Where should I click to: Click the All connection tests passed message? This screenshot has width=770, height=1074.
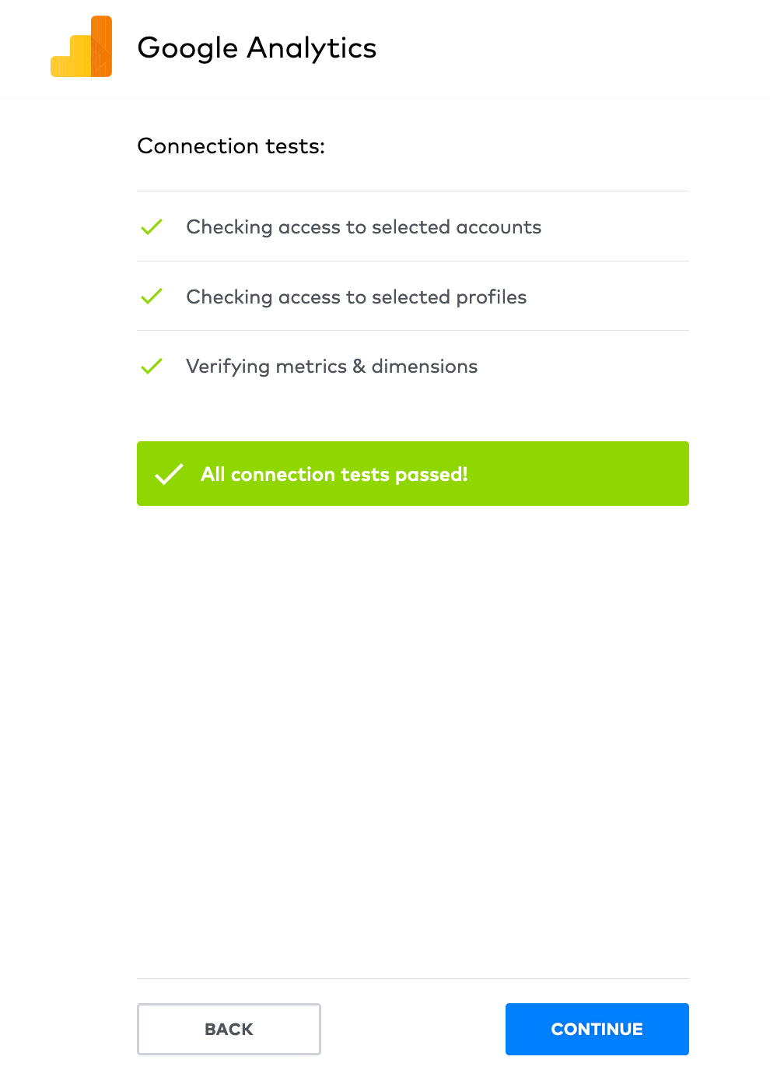[334, 474]
